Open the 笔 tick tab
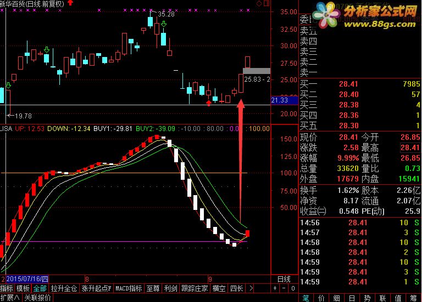 pos(306,298)
